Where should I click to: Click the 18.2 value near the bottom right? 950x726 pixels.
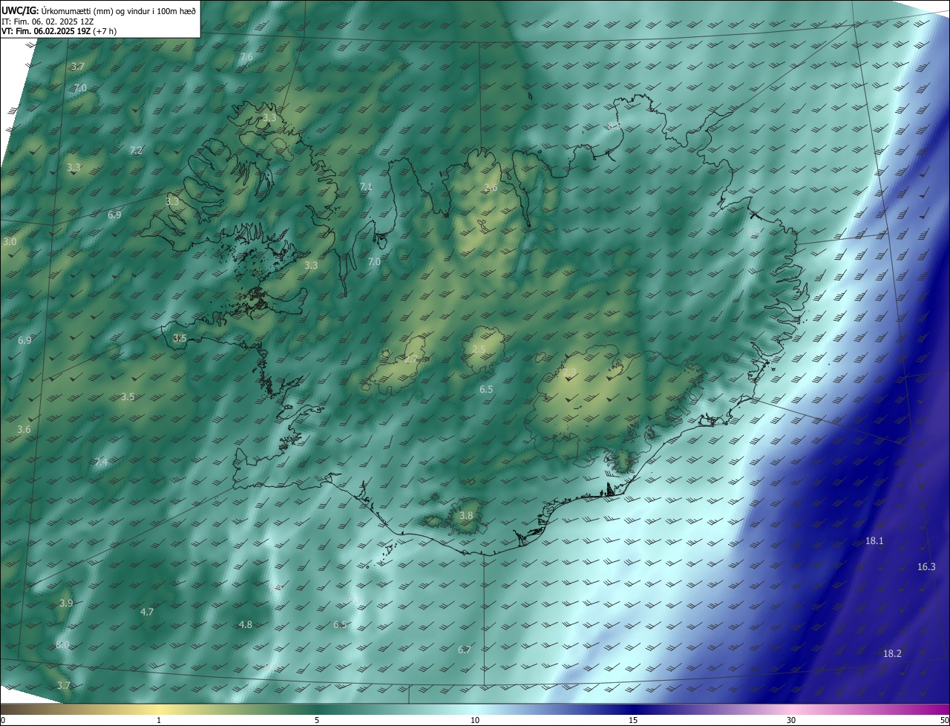point(892,654)
